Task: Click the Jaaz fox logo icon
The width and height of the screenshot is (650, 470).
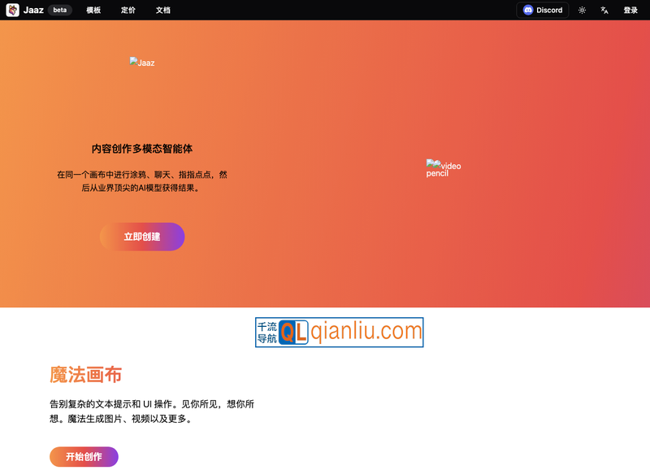Action: coord(11,10)
